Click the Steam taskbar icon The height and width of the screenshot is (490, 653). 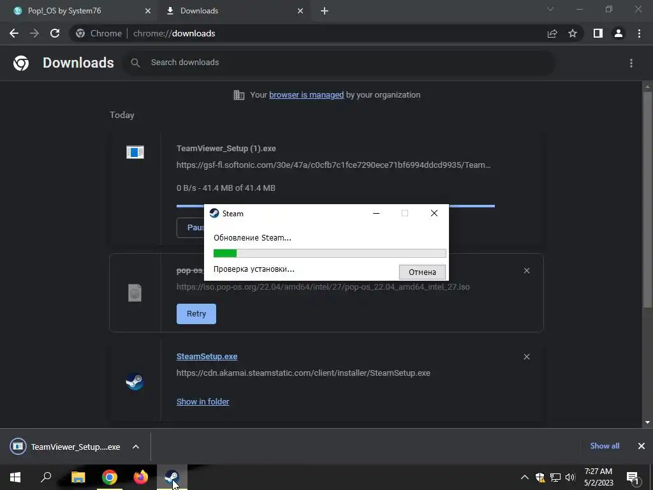(172, 477)
